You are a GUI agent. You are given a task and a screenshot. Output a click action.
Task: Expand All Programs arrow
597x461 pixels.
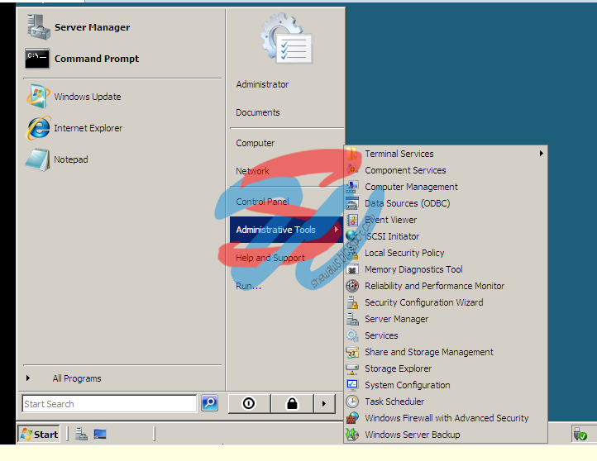click(28, 378)
